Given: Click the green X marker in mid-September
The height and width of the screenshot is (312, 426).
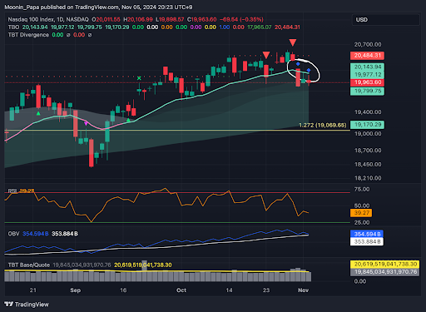Looking at the screenshot, I should tap(139, 78).
